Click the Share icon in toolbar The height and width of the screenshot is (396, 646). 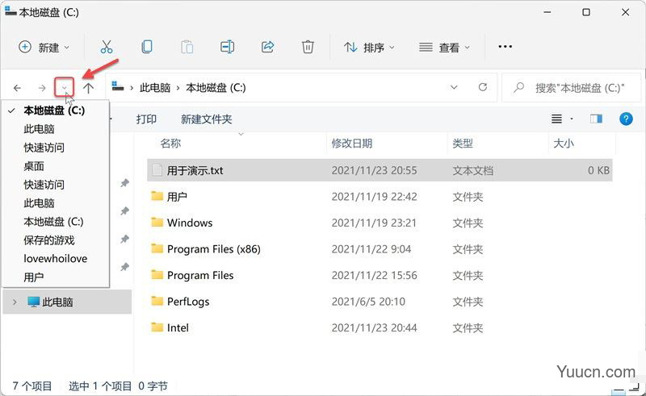(x=268, y=47)
